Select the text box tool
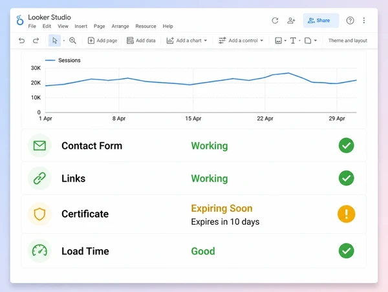Viewport: 388px width, 292px height. 293,41
